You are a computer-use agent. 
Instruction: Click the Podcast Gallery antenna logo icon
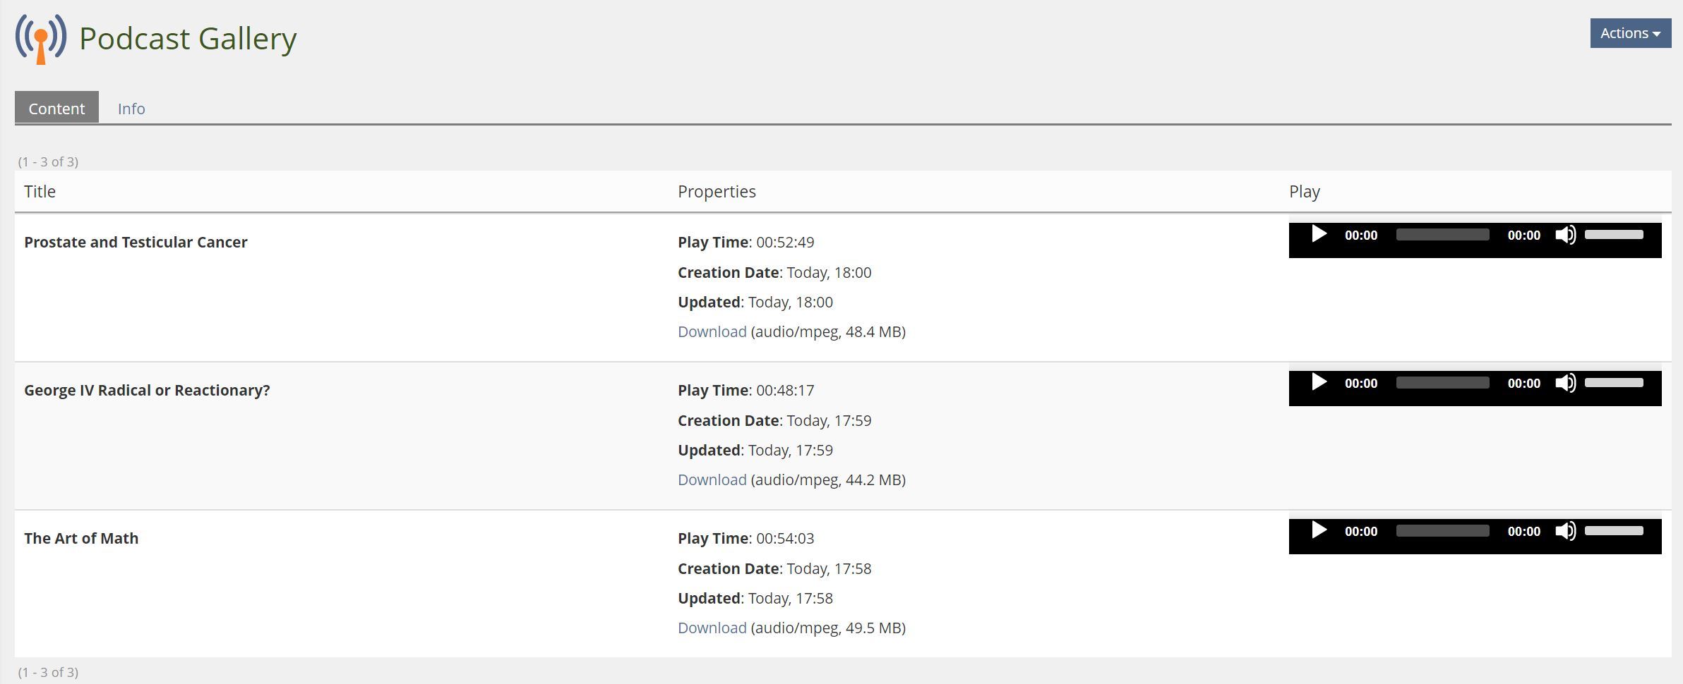[41, 39]
